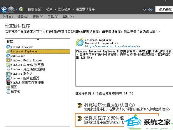Open the 编辑(E) menu

coord(23,17)
